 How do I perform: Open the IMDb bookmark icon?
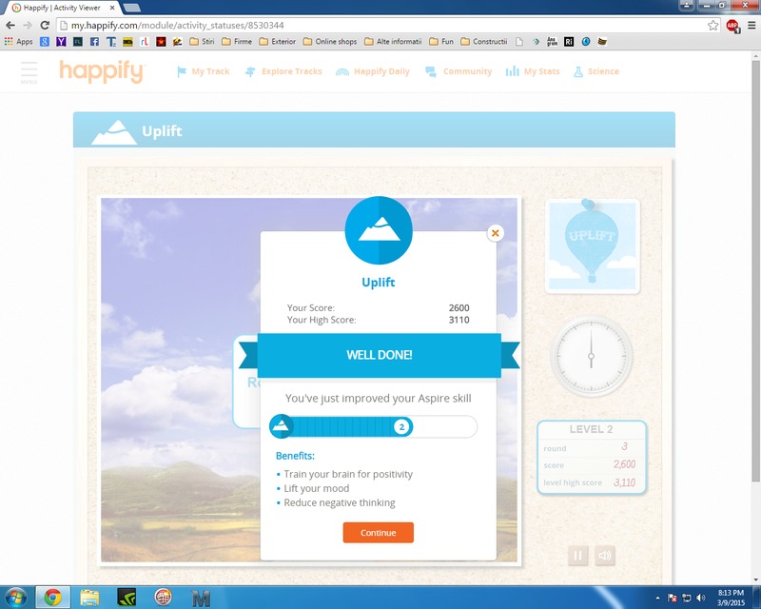click(127, 42)
